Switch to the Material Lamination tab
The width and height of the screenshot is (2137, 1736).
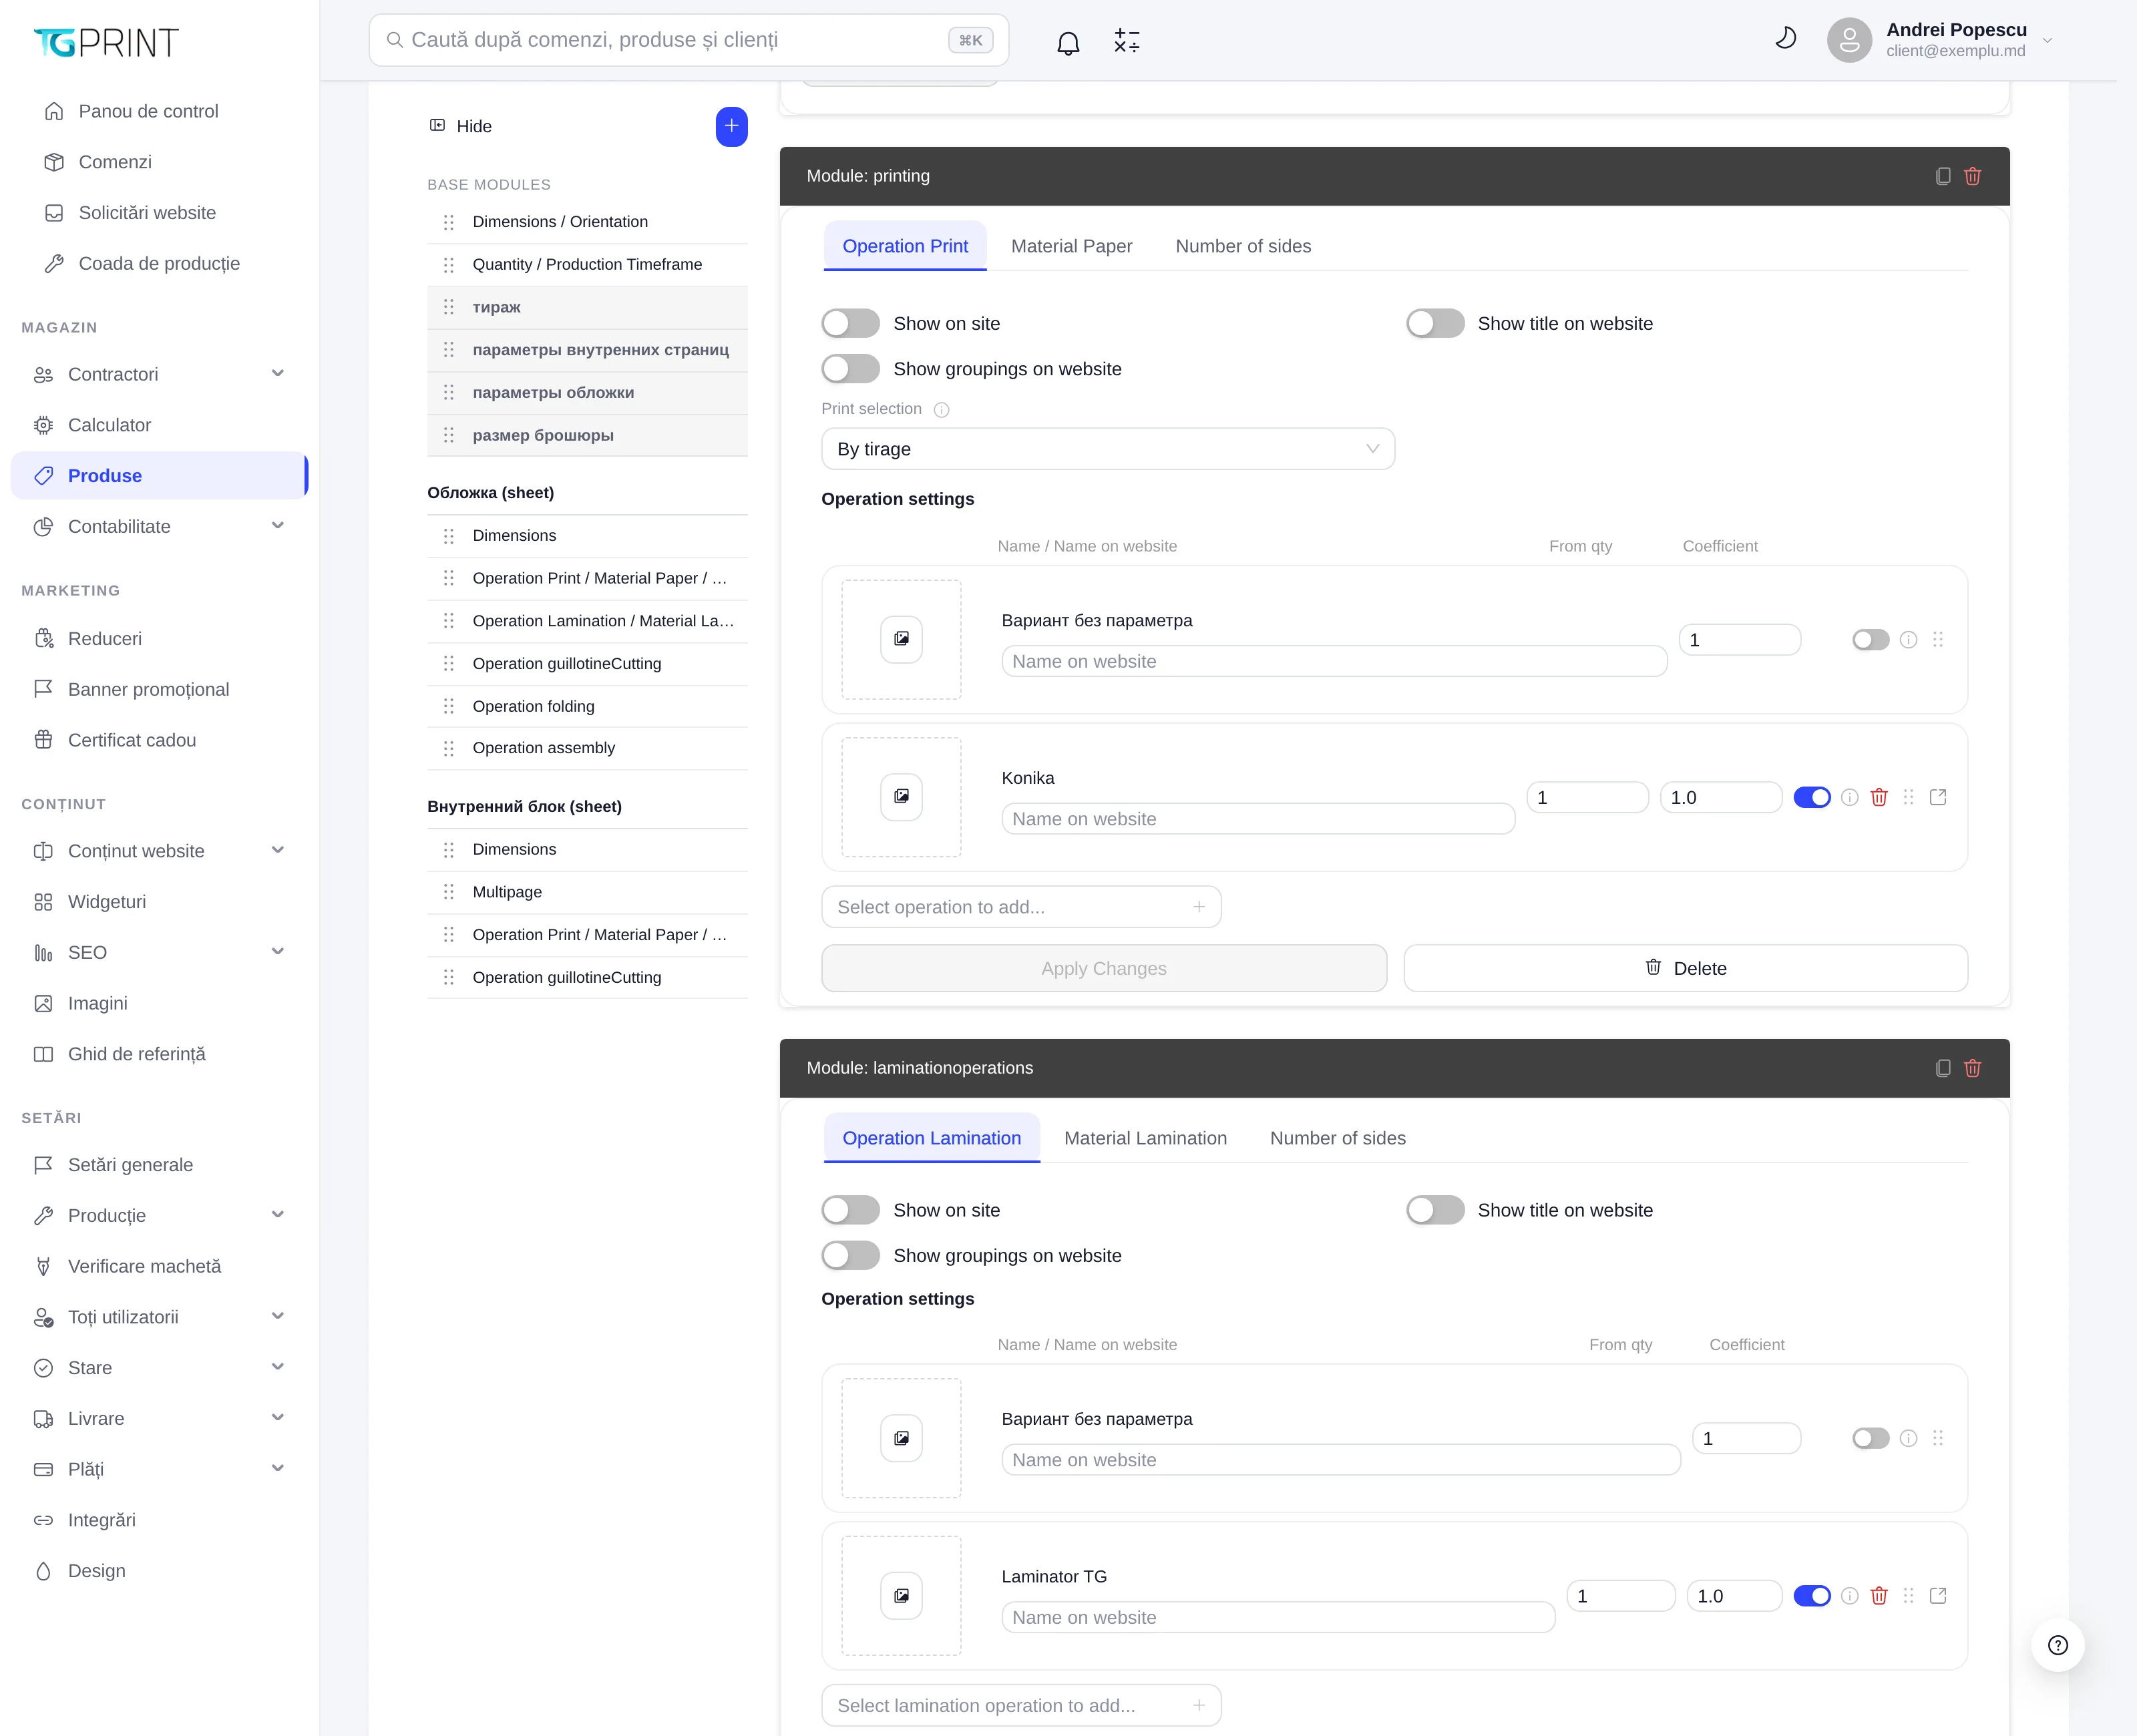1145,1138
